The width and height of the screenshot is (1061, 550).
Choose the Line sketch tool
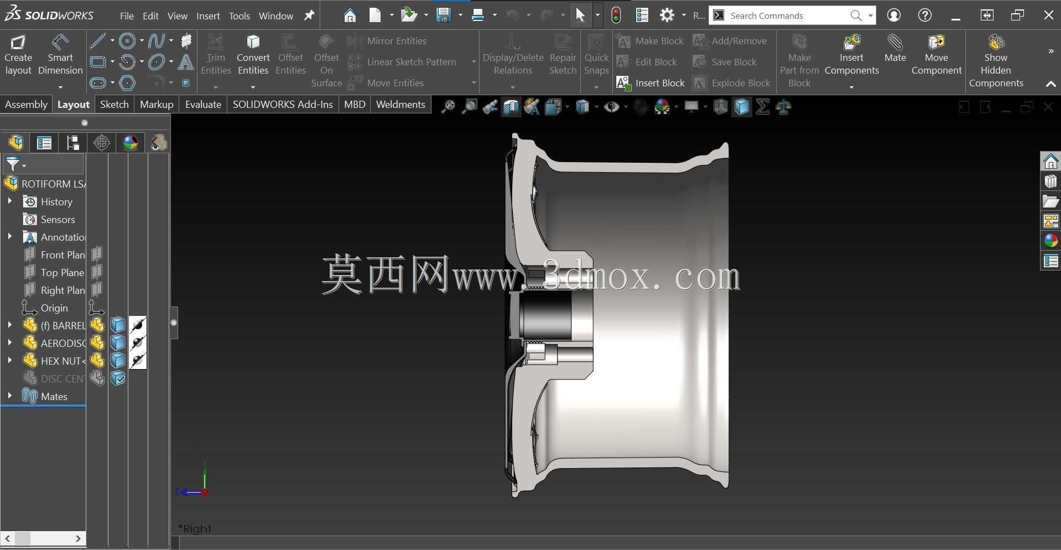[98, 40]
